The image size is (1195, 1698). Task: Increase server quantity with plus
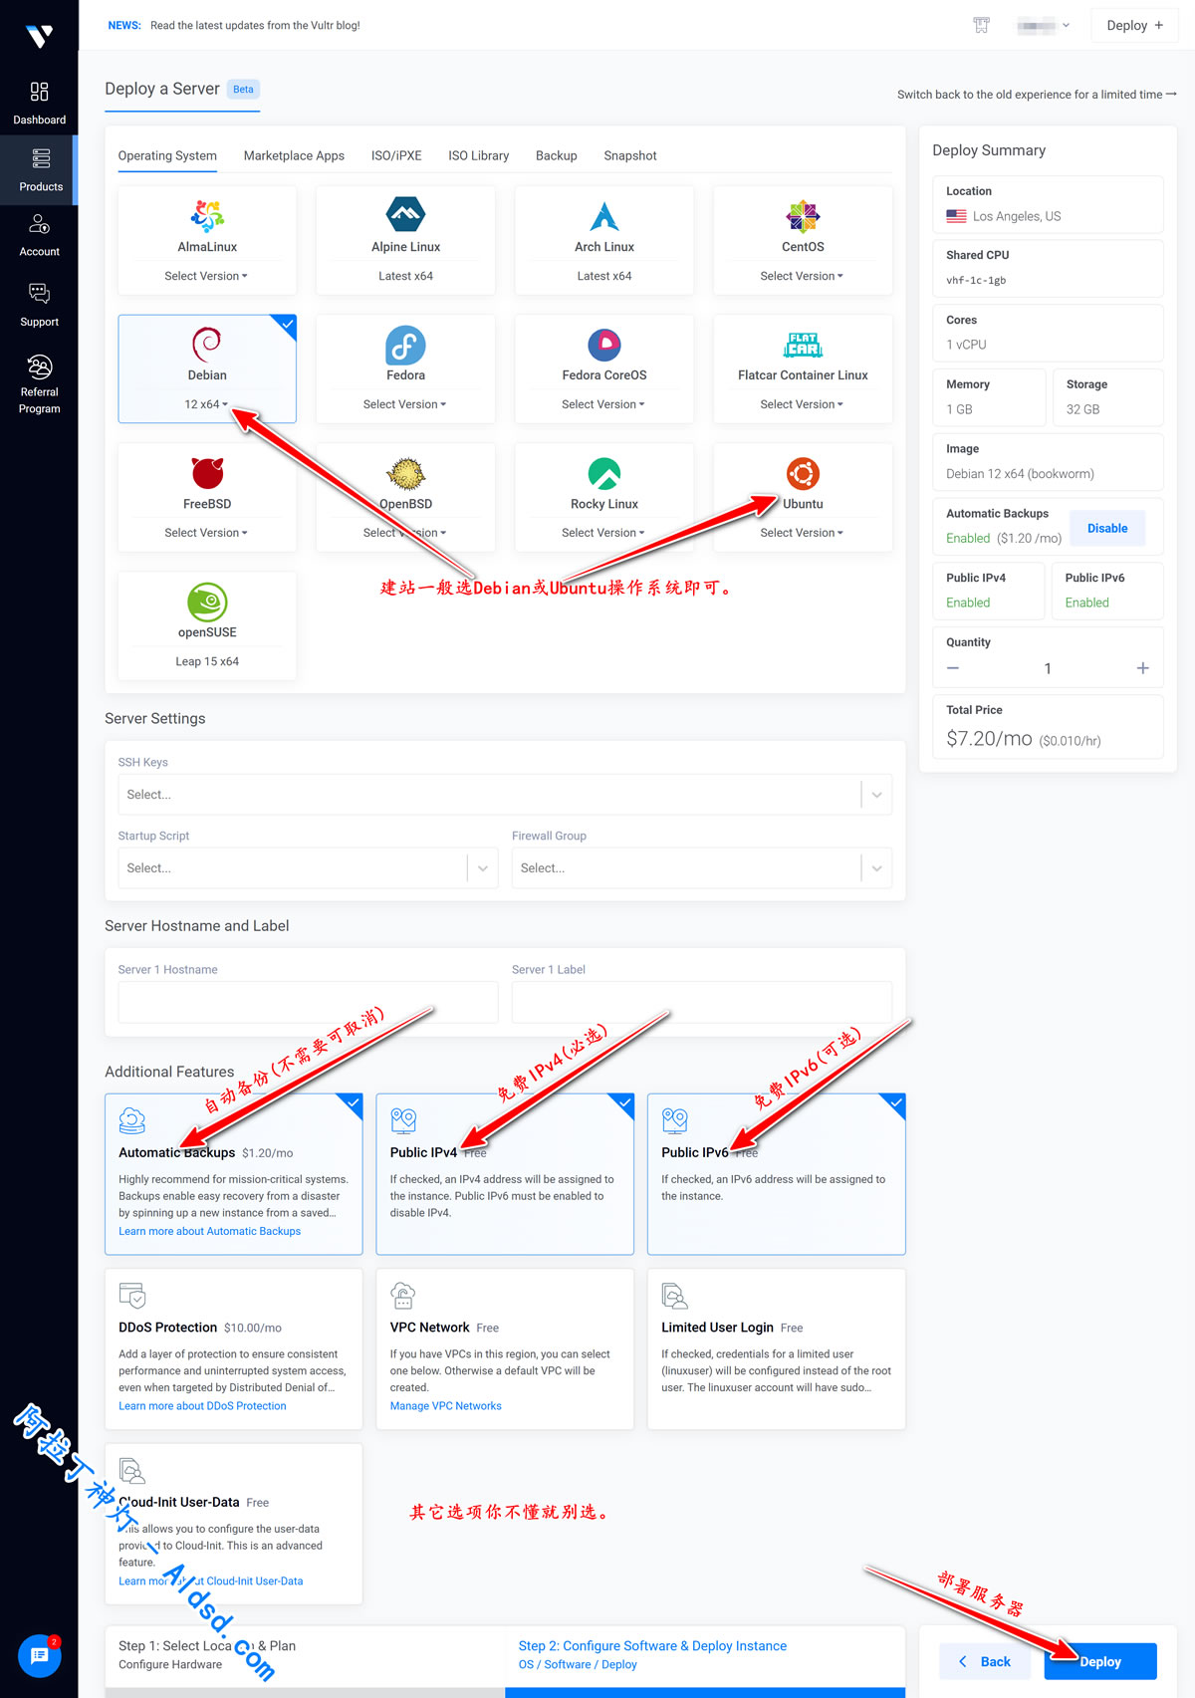pyautogui.click(x=1143, y=668)
